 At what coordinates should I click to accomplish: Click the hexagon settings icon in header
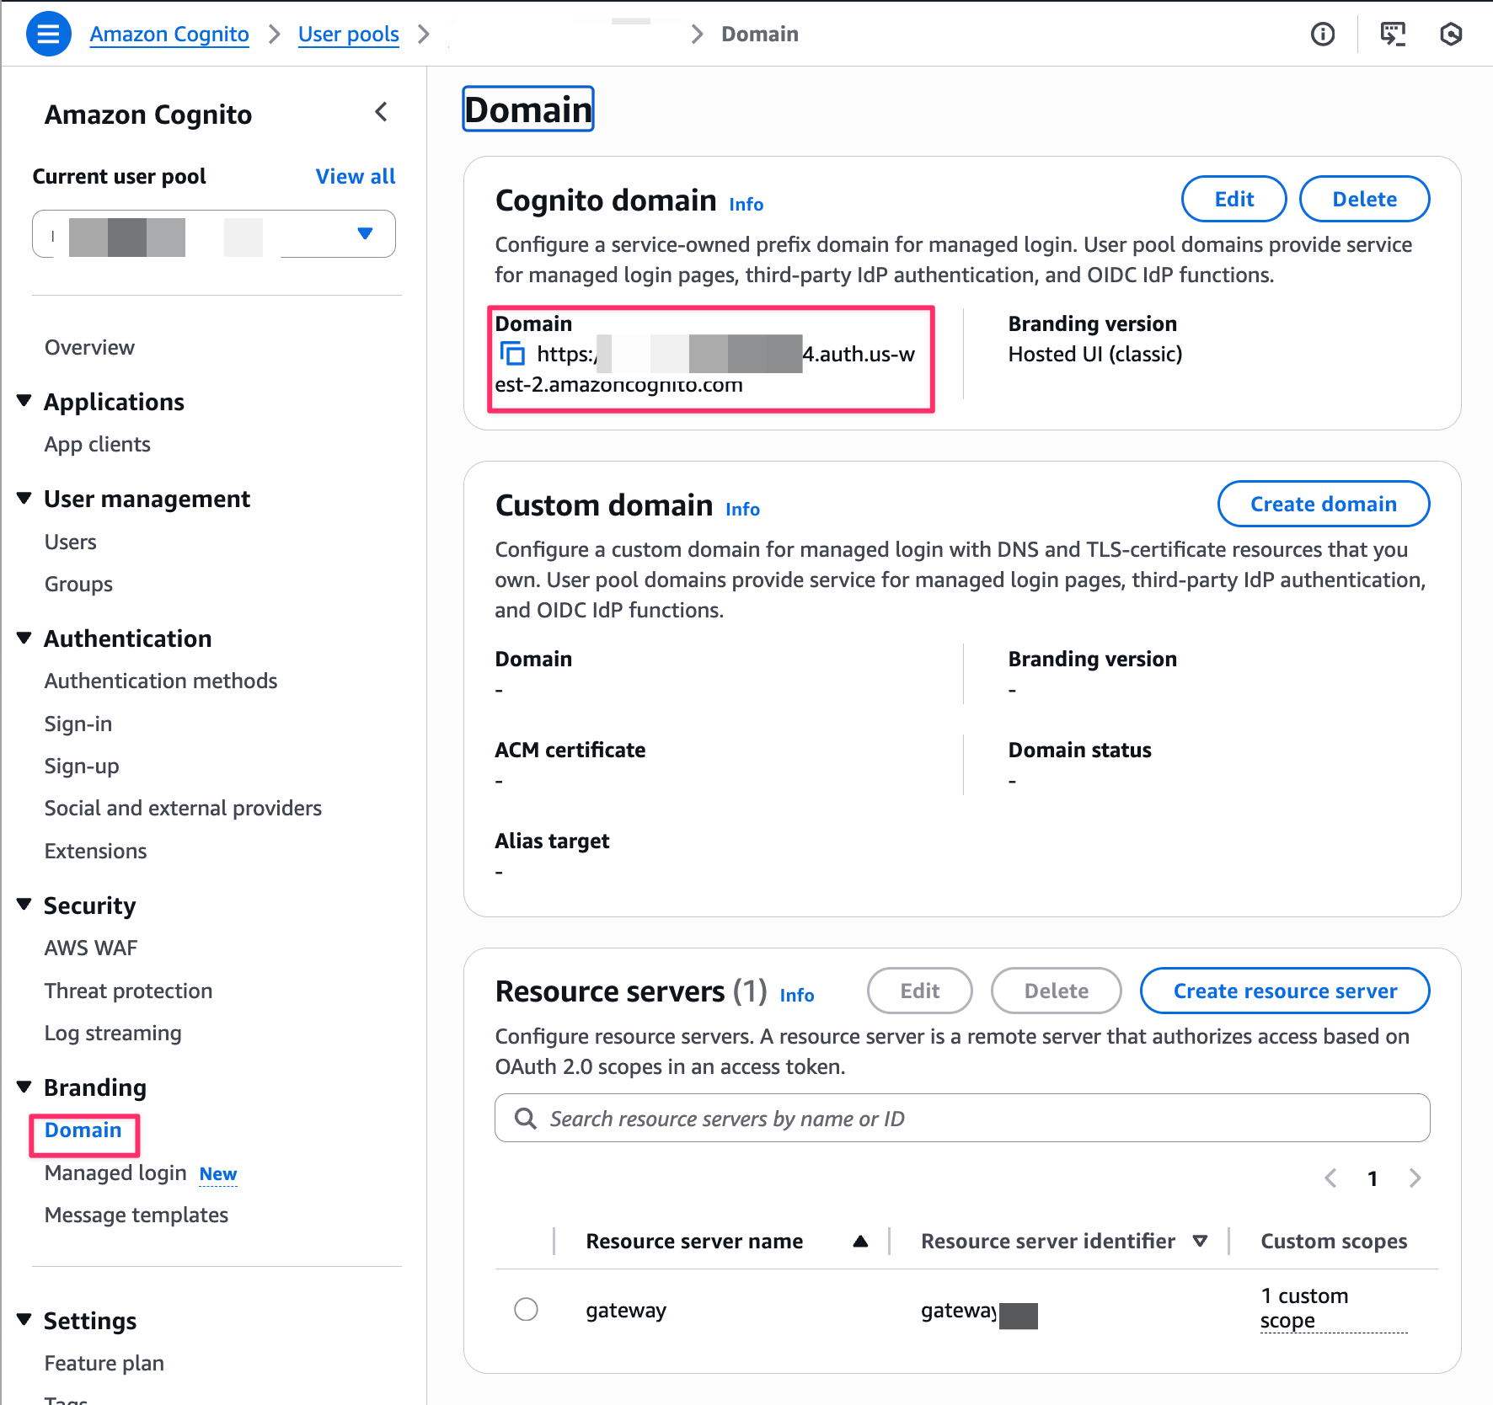[x=1451, y=34]
